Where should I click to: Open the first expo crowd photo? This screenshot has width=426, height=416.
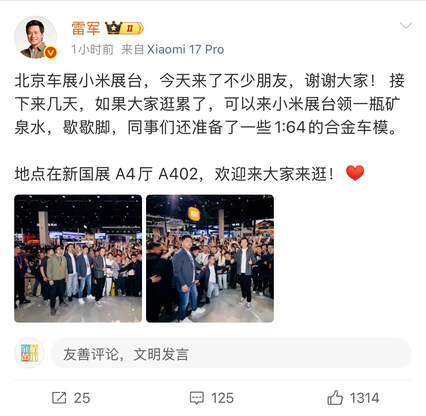[x=78, y=259]
